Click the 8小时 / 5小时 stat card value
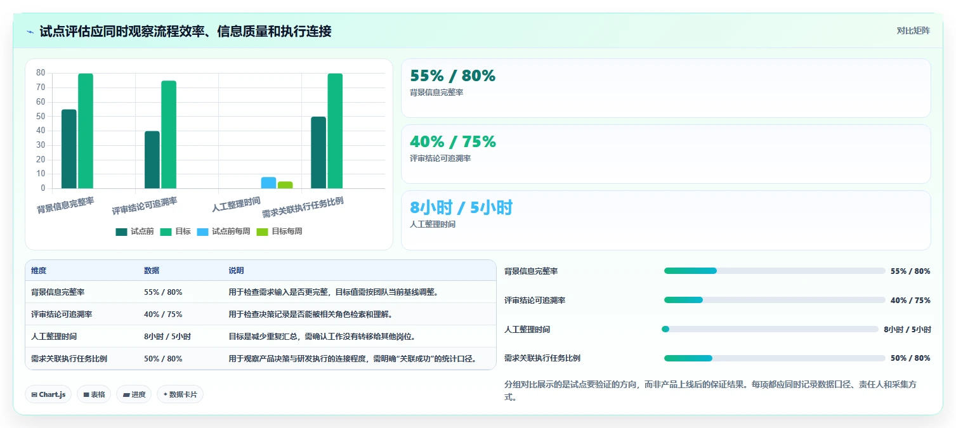This screenshot has height=428, width=956. [461, 208]
